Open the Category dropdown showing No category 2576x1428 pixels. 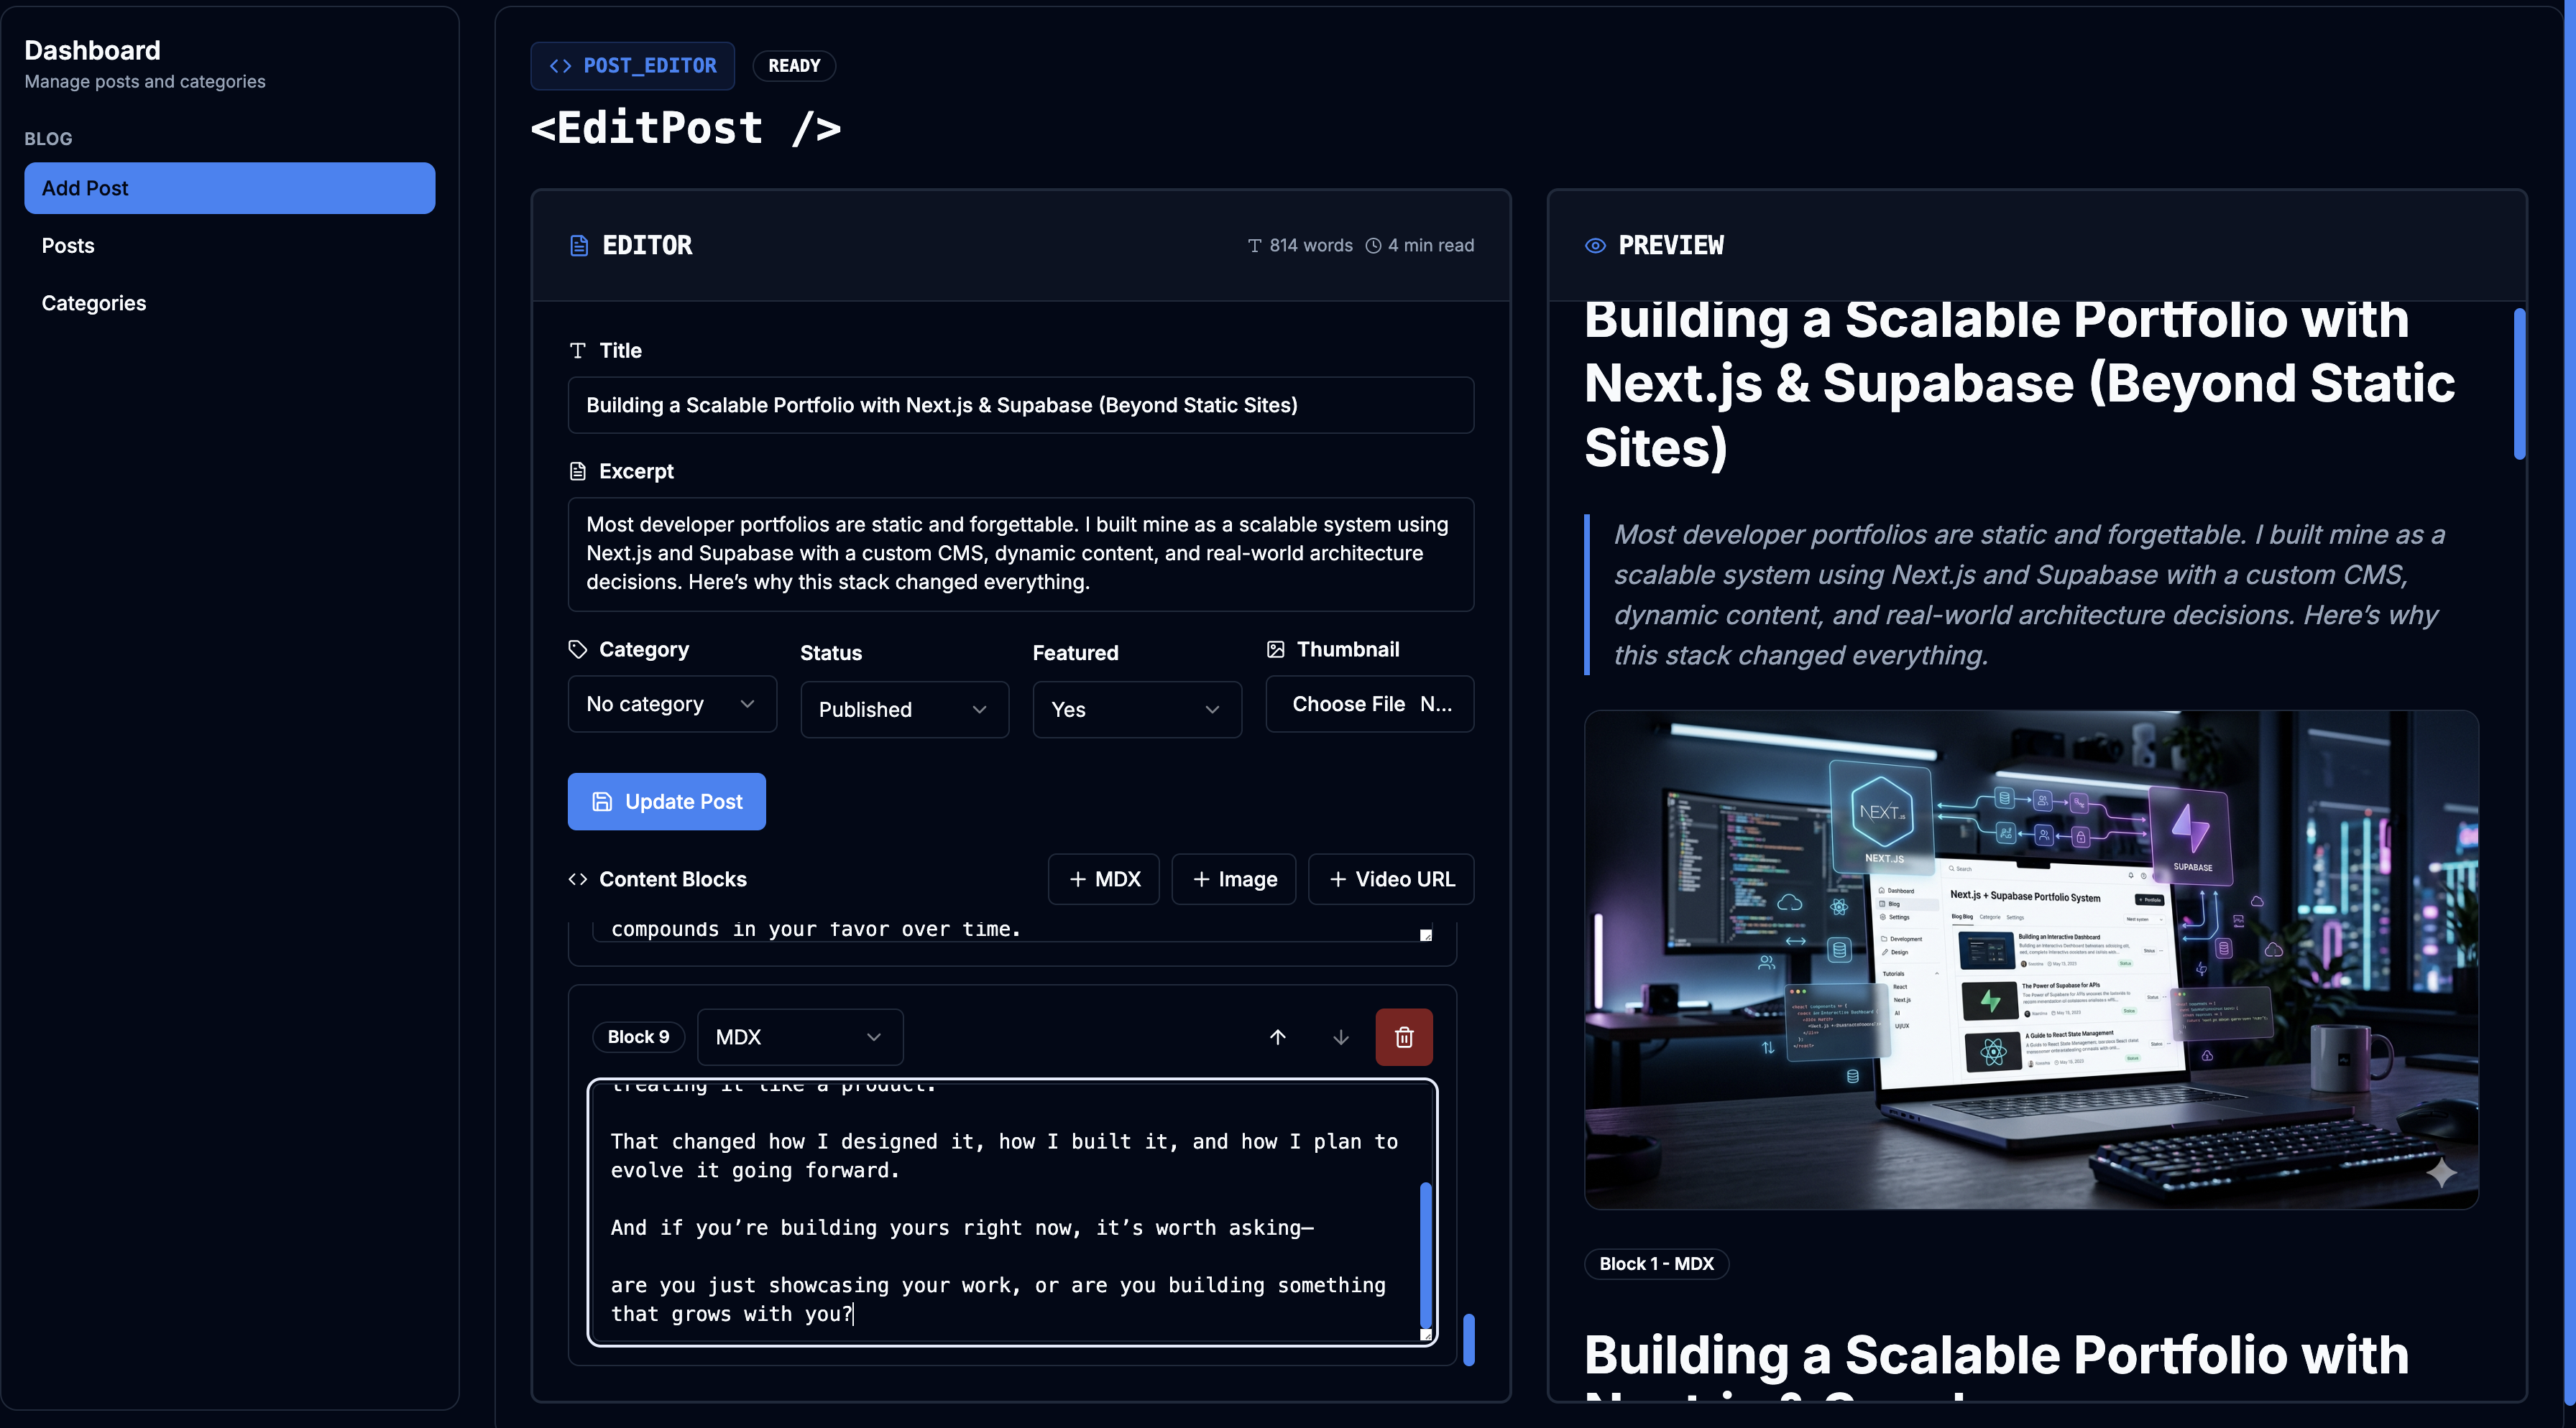(x=672, y=705)
